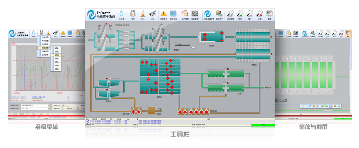The width and height of the screenshot is (359, 148).
Task: Click 趋势曲线 chart icon in left window toolbar
Action: pos(70,33)
